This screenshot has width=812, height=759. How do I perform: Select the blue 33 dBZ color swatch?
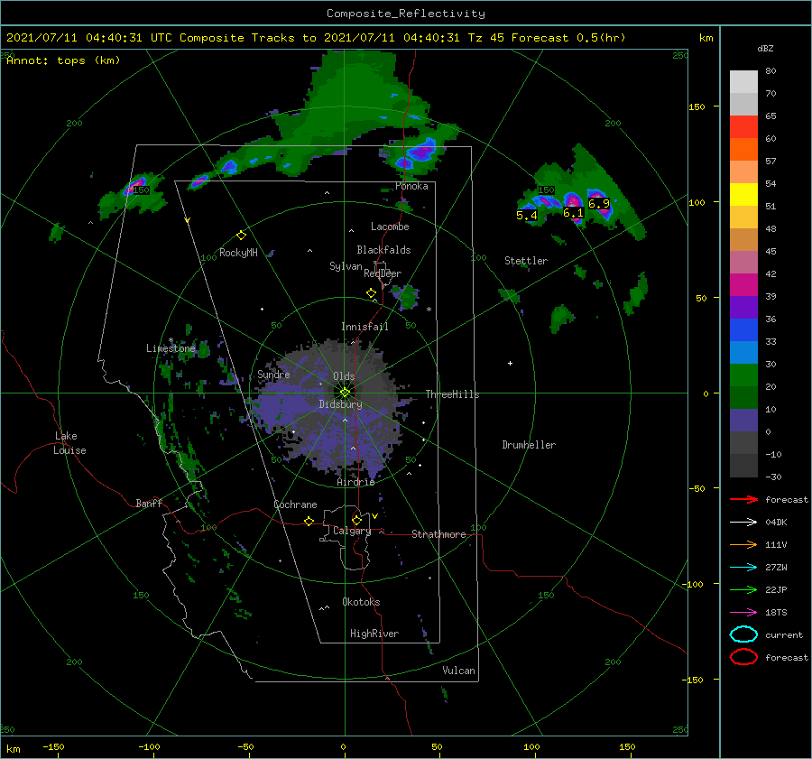coord(743,330)
